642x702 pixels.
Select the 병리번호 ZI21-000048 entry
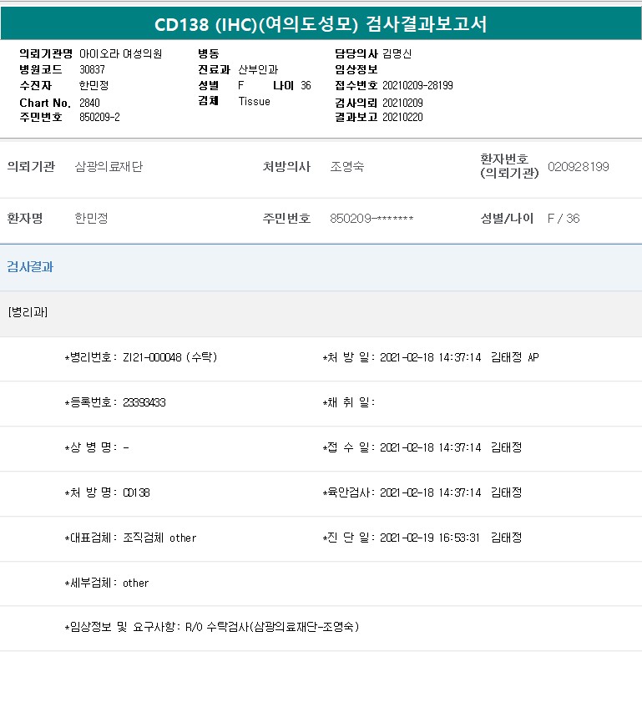click(x=141, y=357)
